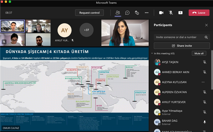Viewport: 213px width, 132px height.
Task: Open more options for ALEYNA KUTLUSAN
Action: click(x=203, y=82)
